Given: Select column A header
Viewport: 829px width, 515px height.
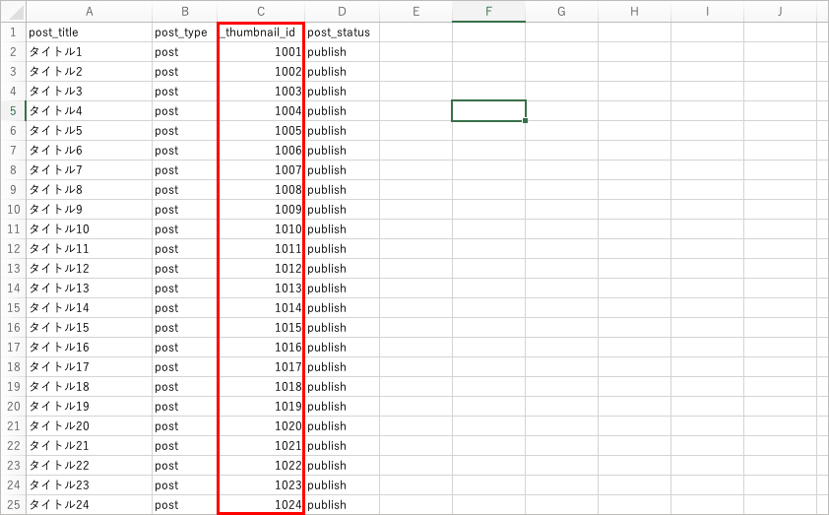Looking at the screenshot, I should click(x=89, y=12).
